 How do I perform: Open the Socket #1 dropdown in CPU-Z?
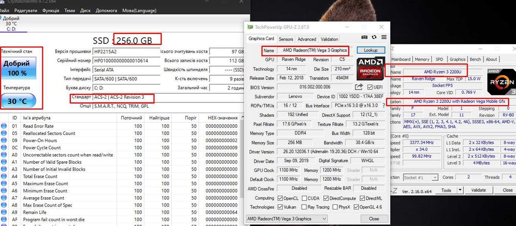421,178
